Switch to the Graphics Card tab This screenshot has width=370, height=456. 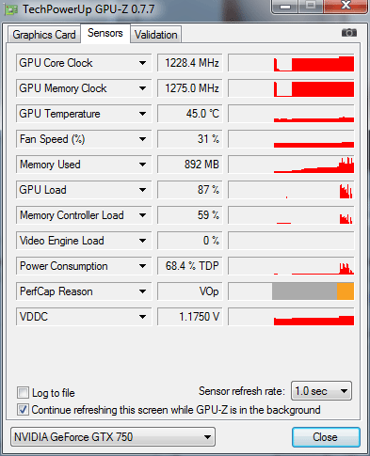(44, 35)
